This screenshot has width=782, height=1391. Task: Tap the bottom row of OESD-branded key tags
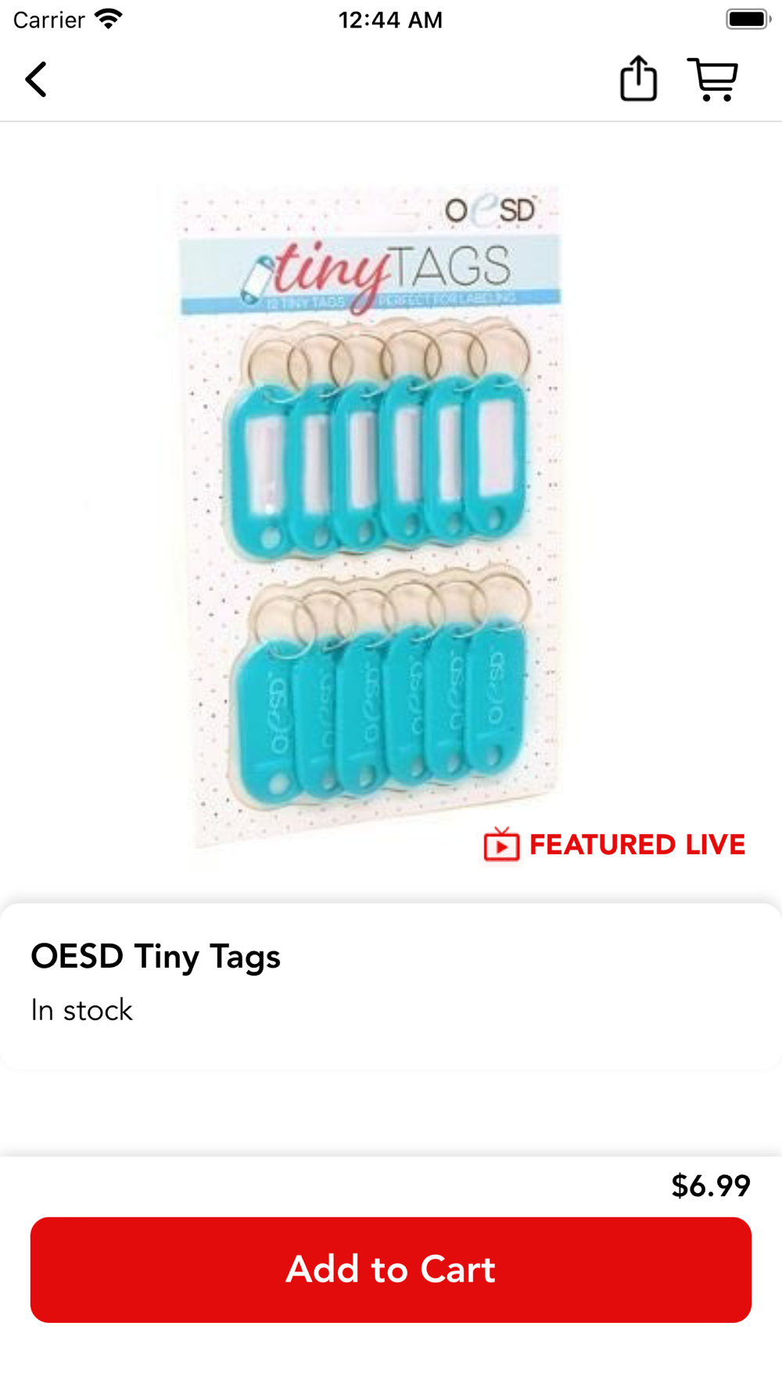(x=379, y=687)
